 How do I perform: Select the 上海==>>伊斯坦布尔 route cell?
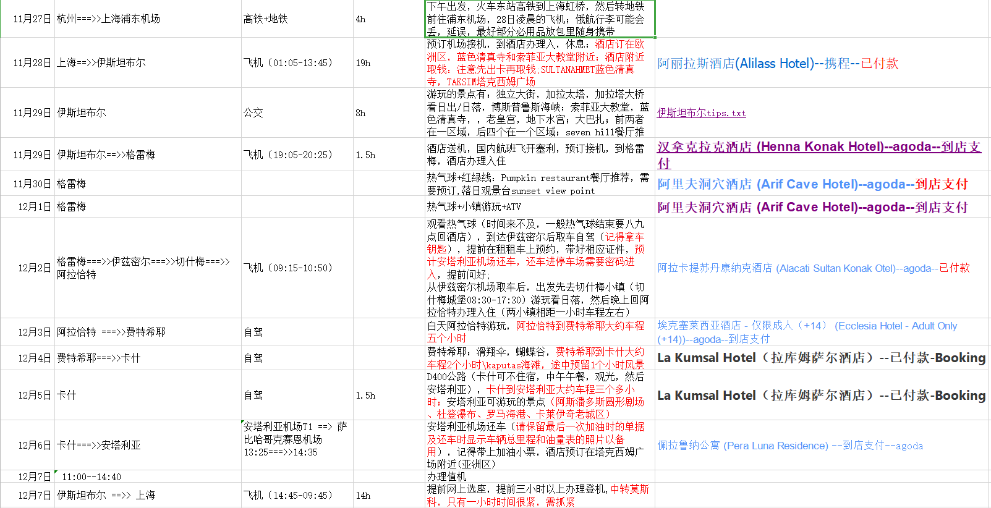click(148, 63)
